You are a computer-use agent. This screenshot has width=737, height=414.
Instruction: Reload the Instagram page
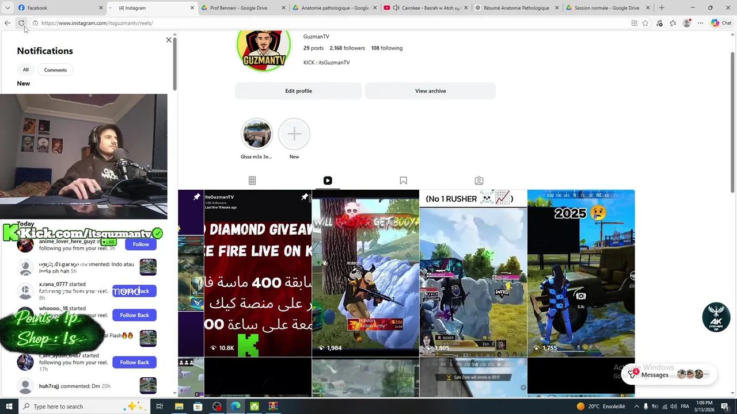tap(21, 23)
